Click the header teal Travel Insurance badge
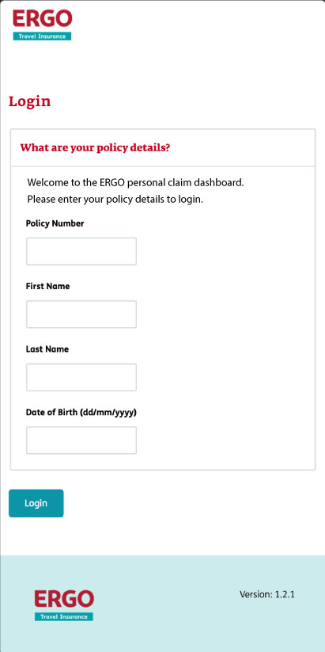 coord(42,36)
